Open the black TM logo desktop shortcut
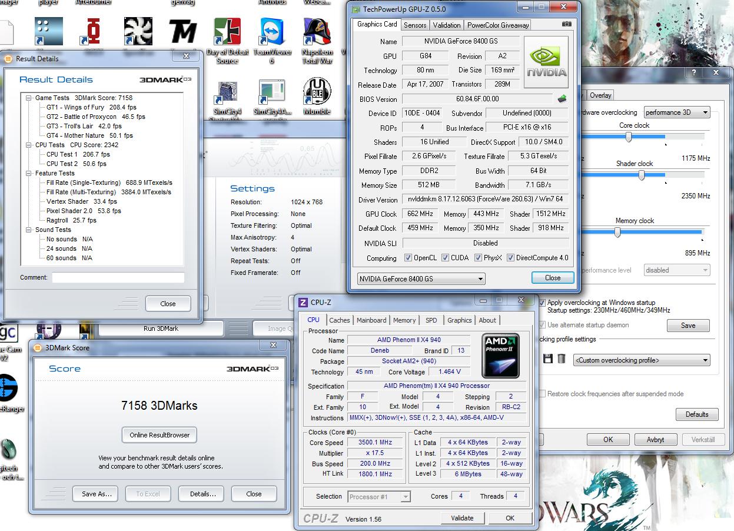The width and height of the screenshot is (734, 531). point(183,31)
